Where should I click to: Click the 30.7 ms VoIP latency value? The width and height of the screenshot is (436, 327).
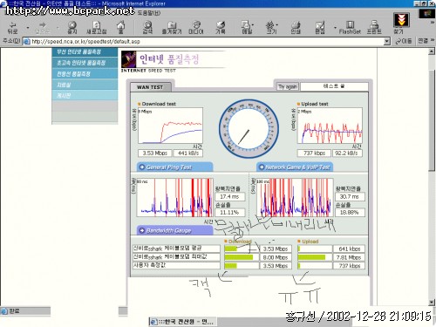point(350,197)
